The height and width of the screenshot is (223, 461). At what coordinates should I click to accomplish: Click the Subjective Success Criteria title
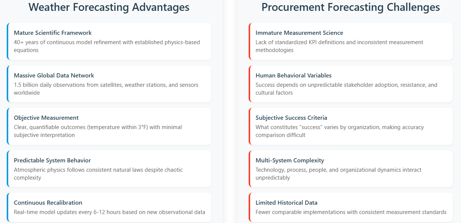point(291,118)
